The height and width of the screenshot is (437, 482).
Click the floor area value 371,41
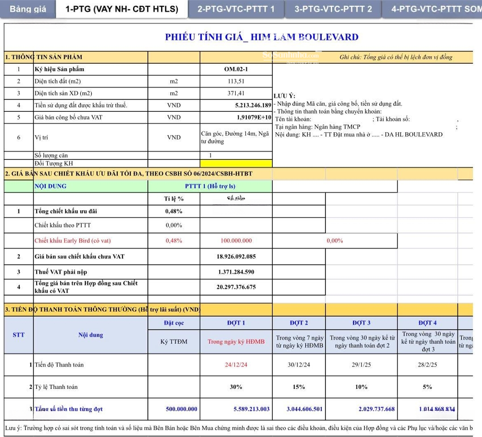click(x=236, y=93)
